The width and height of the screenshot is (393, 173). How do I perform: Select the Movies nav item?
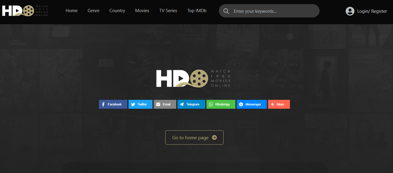[142, 11]
